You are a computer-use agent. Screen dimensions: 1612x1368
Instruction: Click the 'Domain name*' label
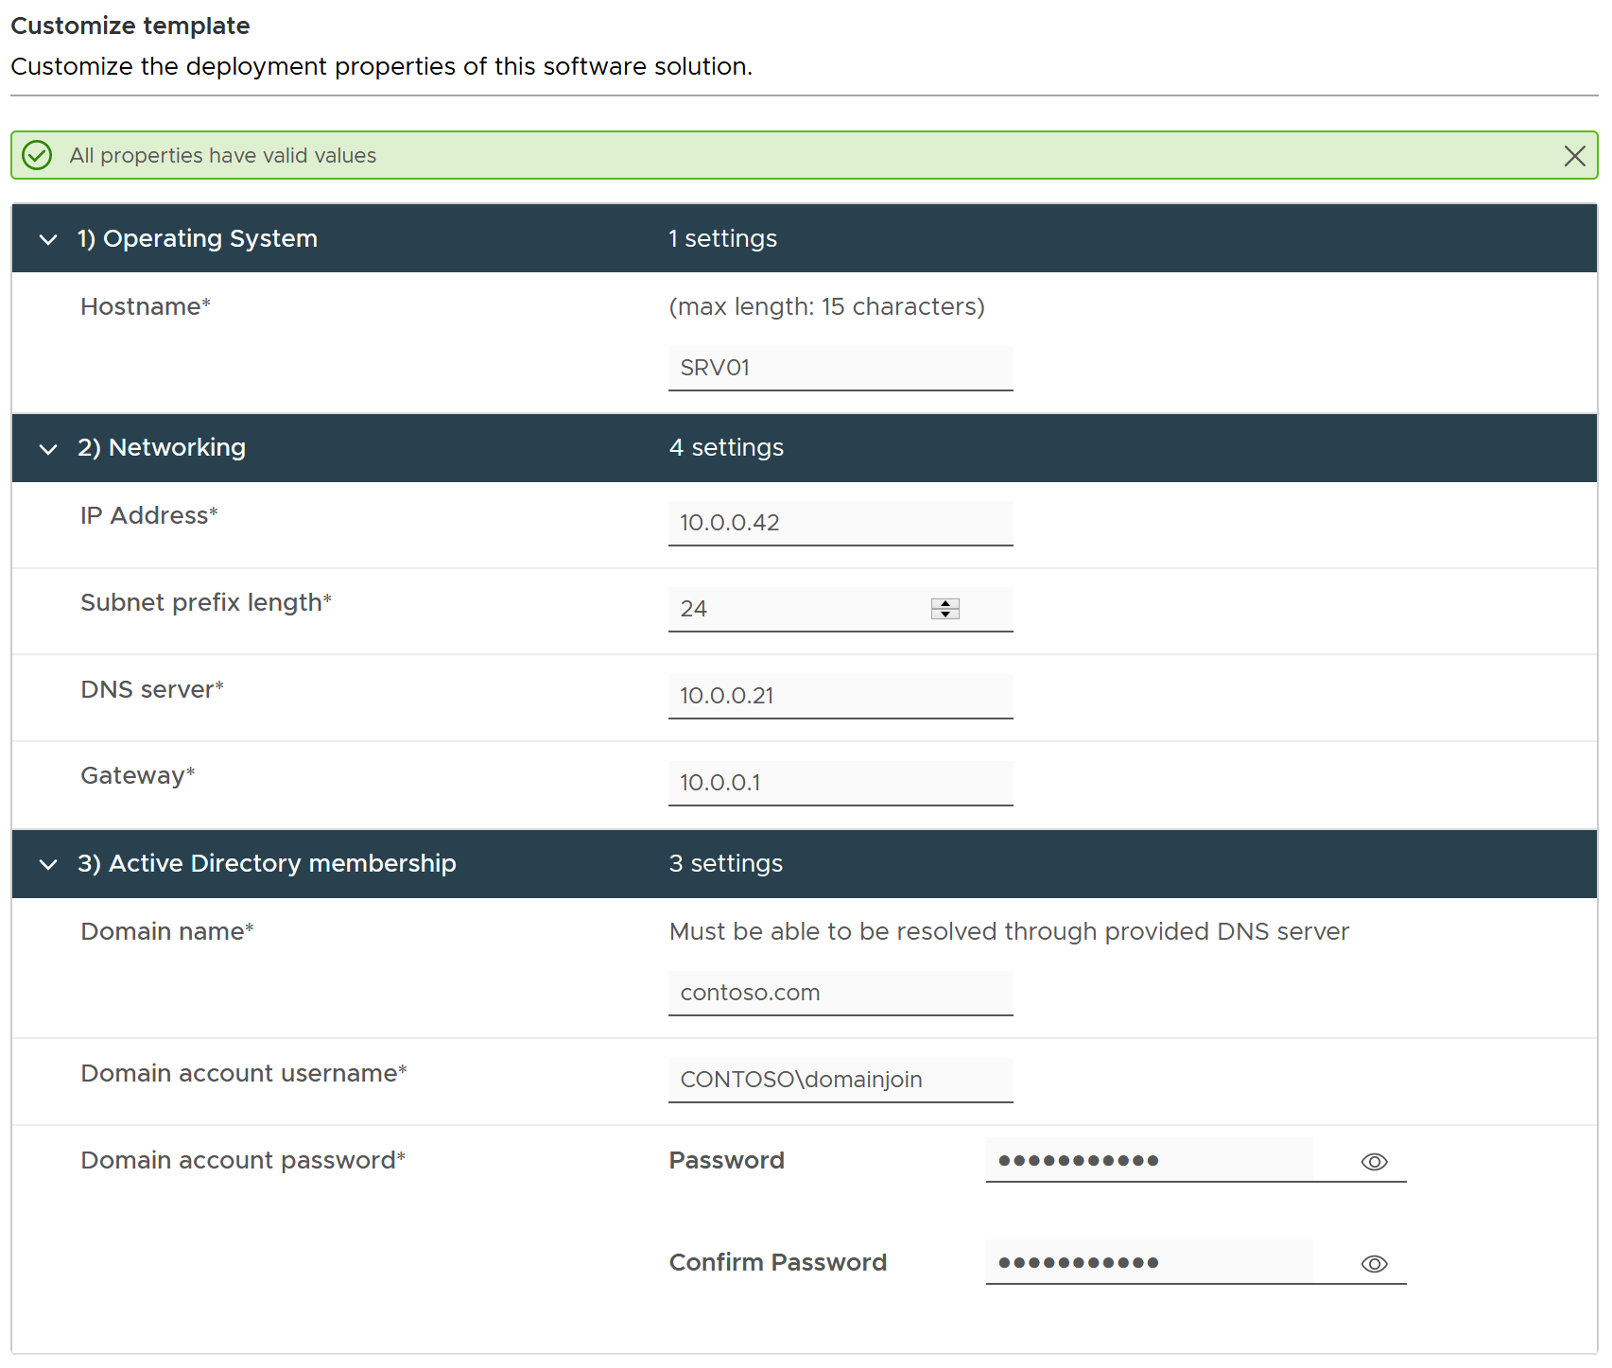tap(167, 931)
